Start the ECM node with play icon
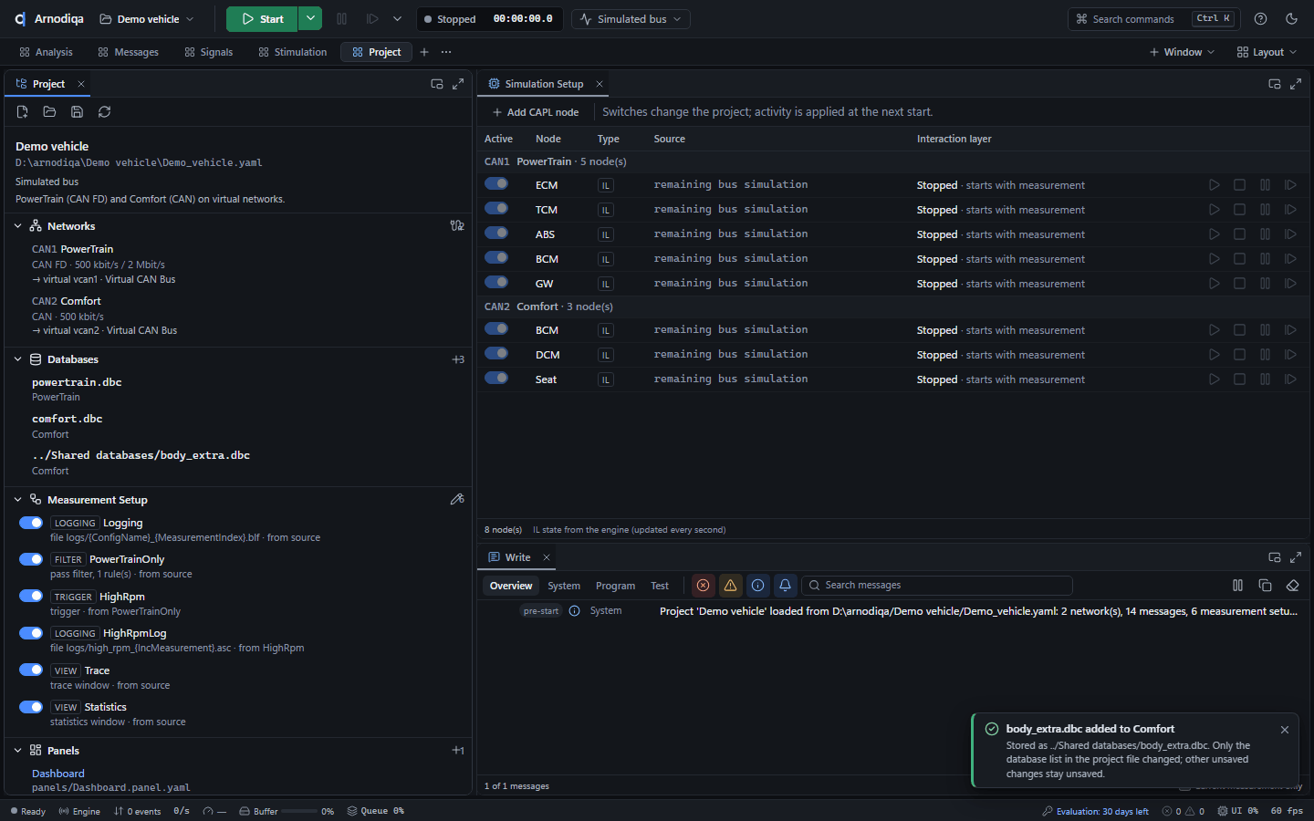 tap(1214, 185)
